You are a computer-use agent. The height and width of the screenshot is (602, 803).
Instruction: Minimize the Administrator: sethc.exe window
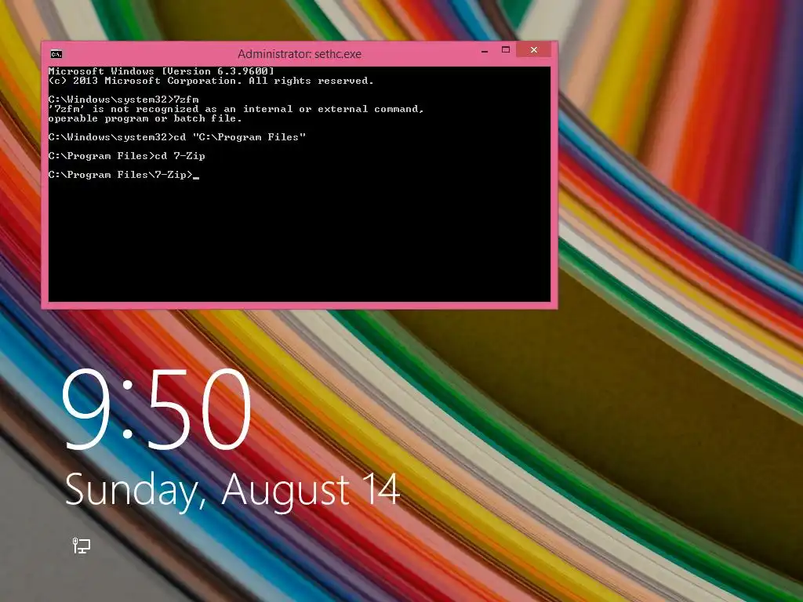pyautogui.click(x=485, y=50)
